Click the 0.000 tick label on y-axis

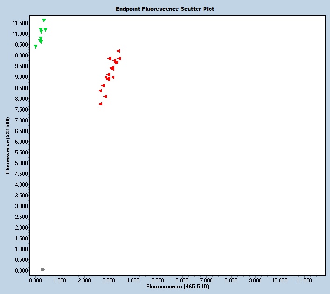click(x=20, y=271)
